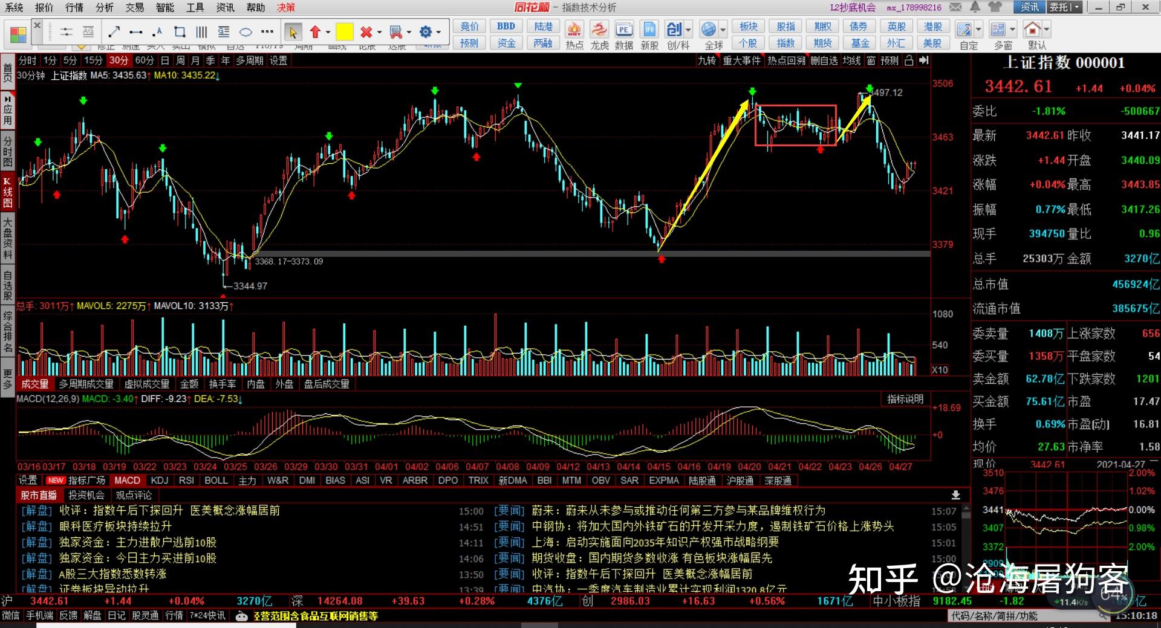Open the 决策 menu
Screen dimensions: 1161x628
pyautogui.click(x=286, y=7)
